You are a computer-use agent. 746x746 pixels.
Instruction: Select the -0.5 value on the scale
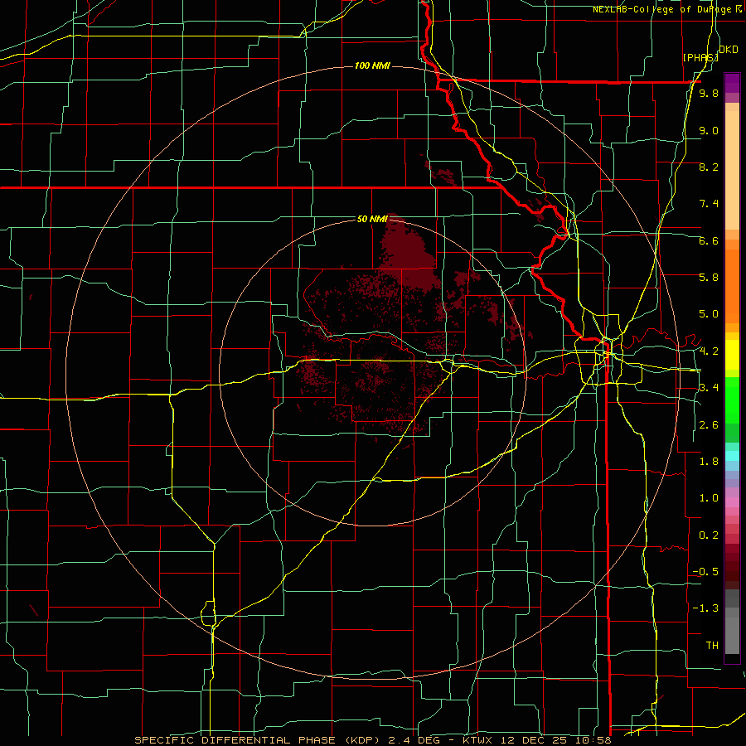click(705, 572)
